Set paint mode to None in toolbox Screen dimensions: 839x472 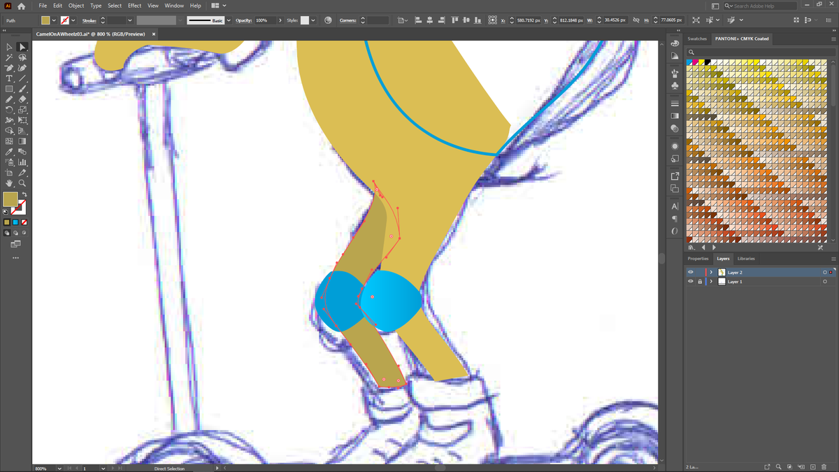(x=24, y=222)
